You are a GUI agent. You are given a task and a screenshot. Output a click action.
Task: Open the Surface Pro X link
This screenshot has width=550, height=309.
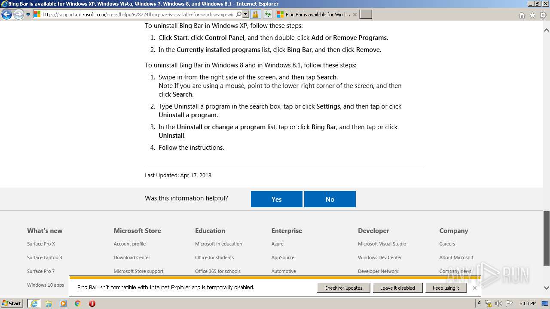[41, 244]
